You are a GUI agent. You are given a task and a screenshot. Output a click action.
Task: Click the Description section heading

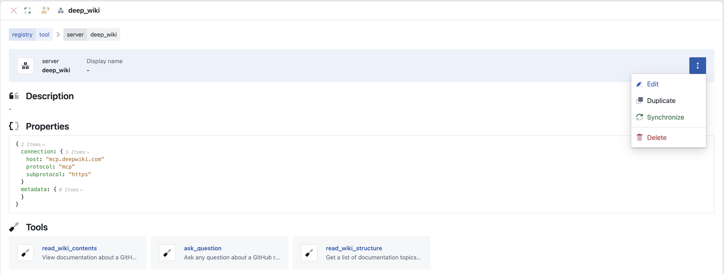50,96
